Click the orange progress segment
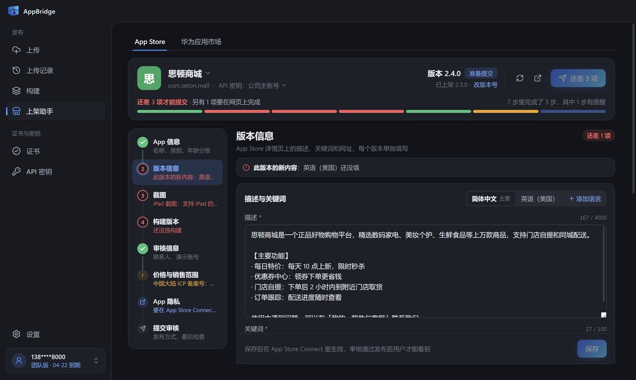 click(506, 111)
